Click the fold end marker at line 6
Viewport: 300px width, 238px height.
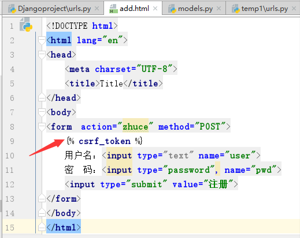click(x=42, y=97)
